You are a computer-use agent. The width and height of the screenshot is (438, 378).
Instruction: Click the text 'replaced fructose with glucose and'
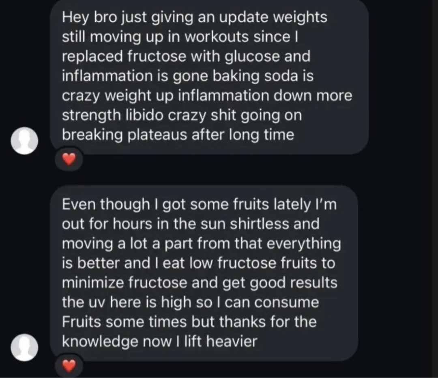[186, 56]
